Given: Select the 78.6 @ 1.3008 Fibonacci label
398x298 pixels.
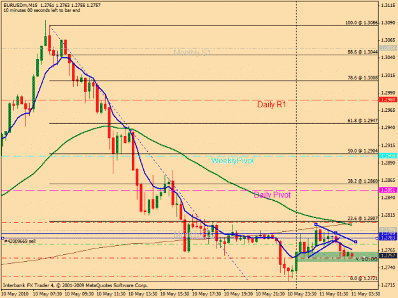Looking at the screenshot, I should pyautogui.click(x=363, y=78).
